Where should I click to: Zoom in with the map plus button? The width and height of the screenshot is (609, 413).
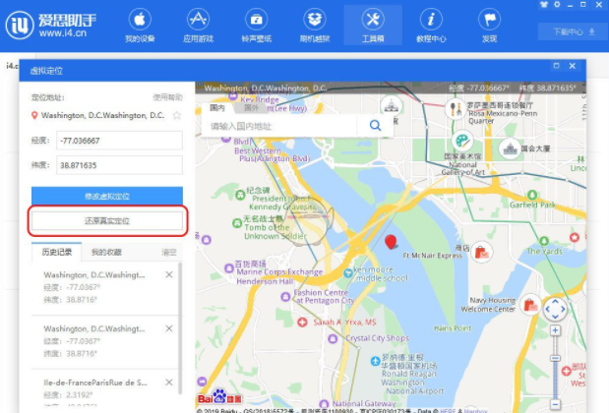556,330
